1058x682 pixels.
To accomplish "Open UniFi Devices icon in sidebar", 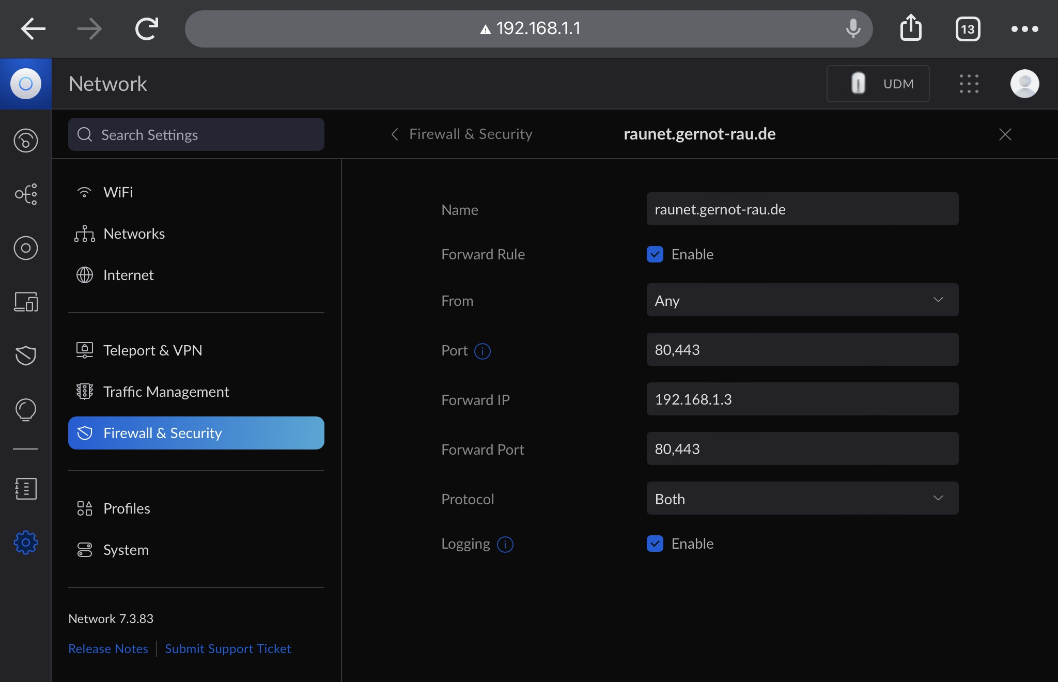I will tap(26, 248).
